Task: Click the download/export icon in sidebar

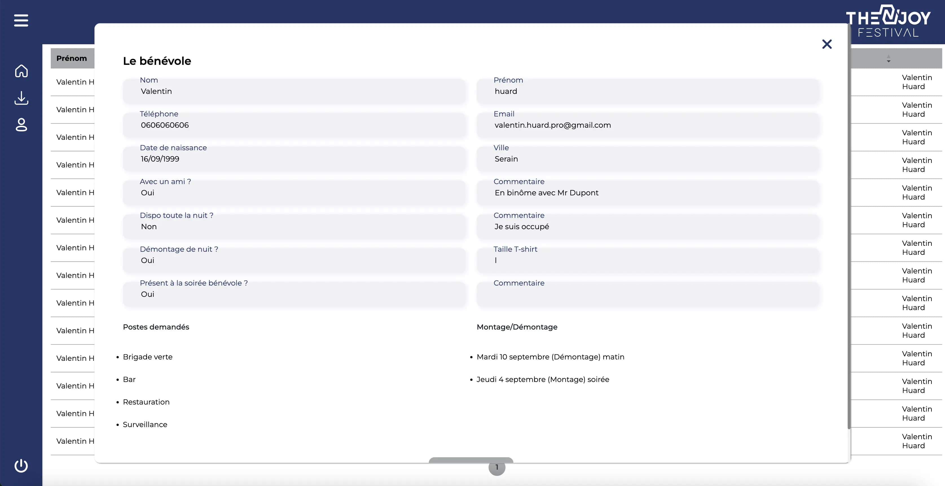Action: (x=21, y=98)
